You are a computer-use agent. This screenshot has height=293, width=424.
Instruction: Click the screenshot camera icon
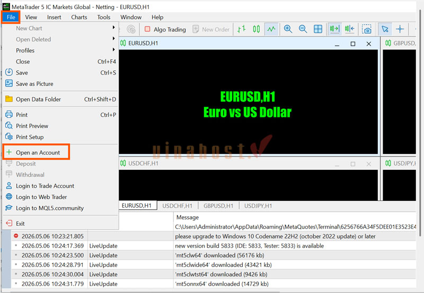coord(367,29)
